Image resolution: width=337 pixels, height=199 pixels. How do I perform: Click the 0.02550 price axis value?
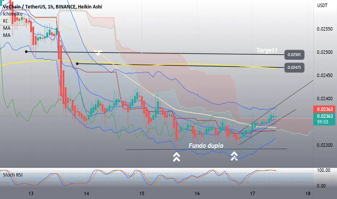click(x=325, y=29)
